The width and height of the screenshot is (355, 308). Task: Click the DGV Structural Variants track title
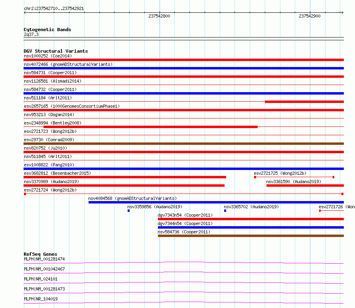[x=56, y=51]
